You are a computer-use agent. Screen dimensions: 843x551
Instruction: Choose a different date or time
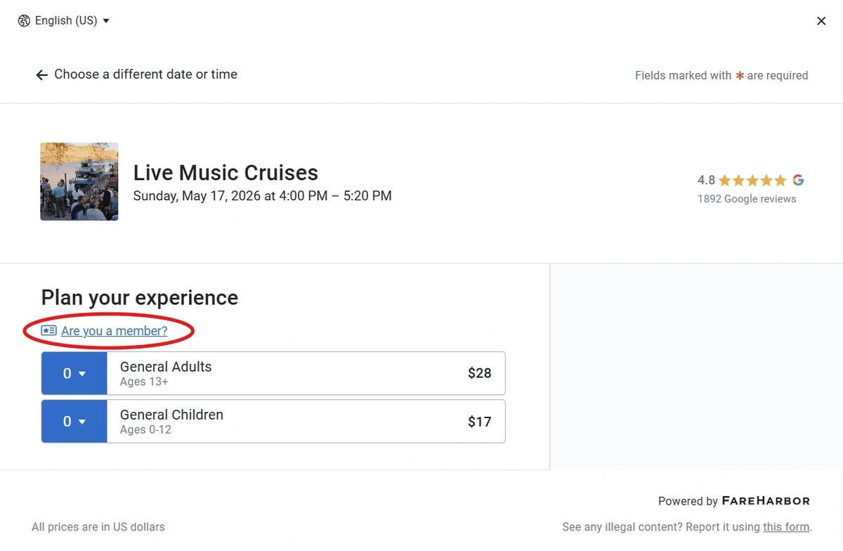coord(145,74)
